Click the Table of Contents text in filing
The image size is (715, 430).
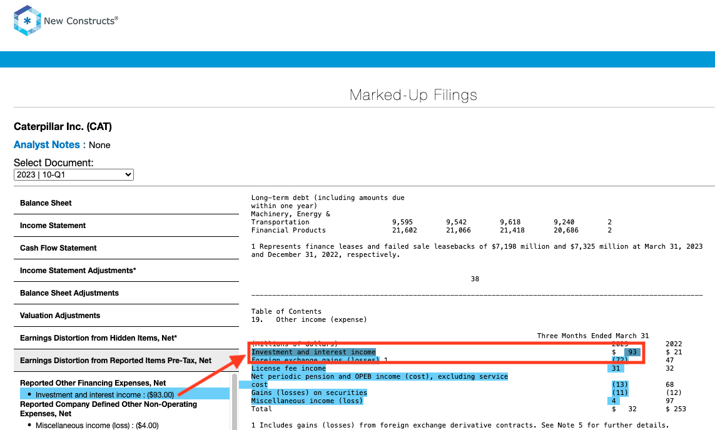coord(287,312)
